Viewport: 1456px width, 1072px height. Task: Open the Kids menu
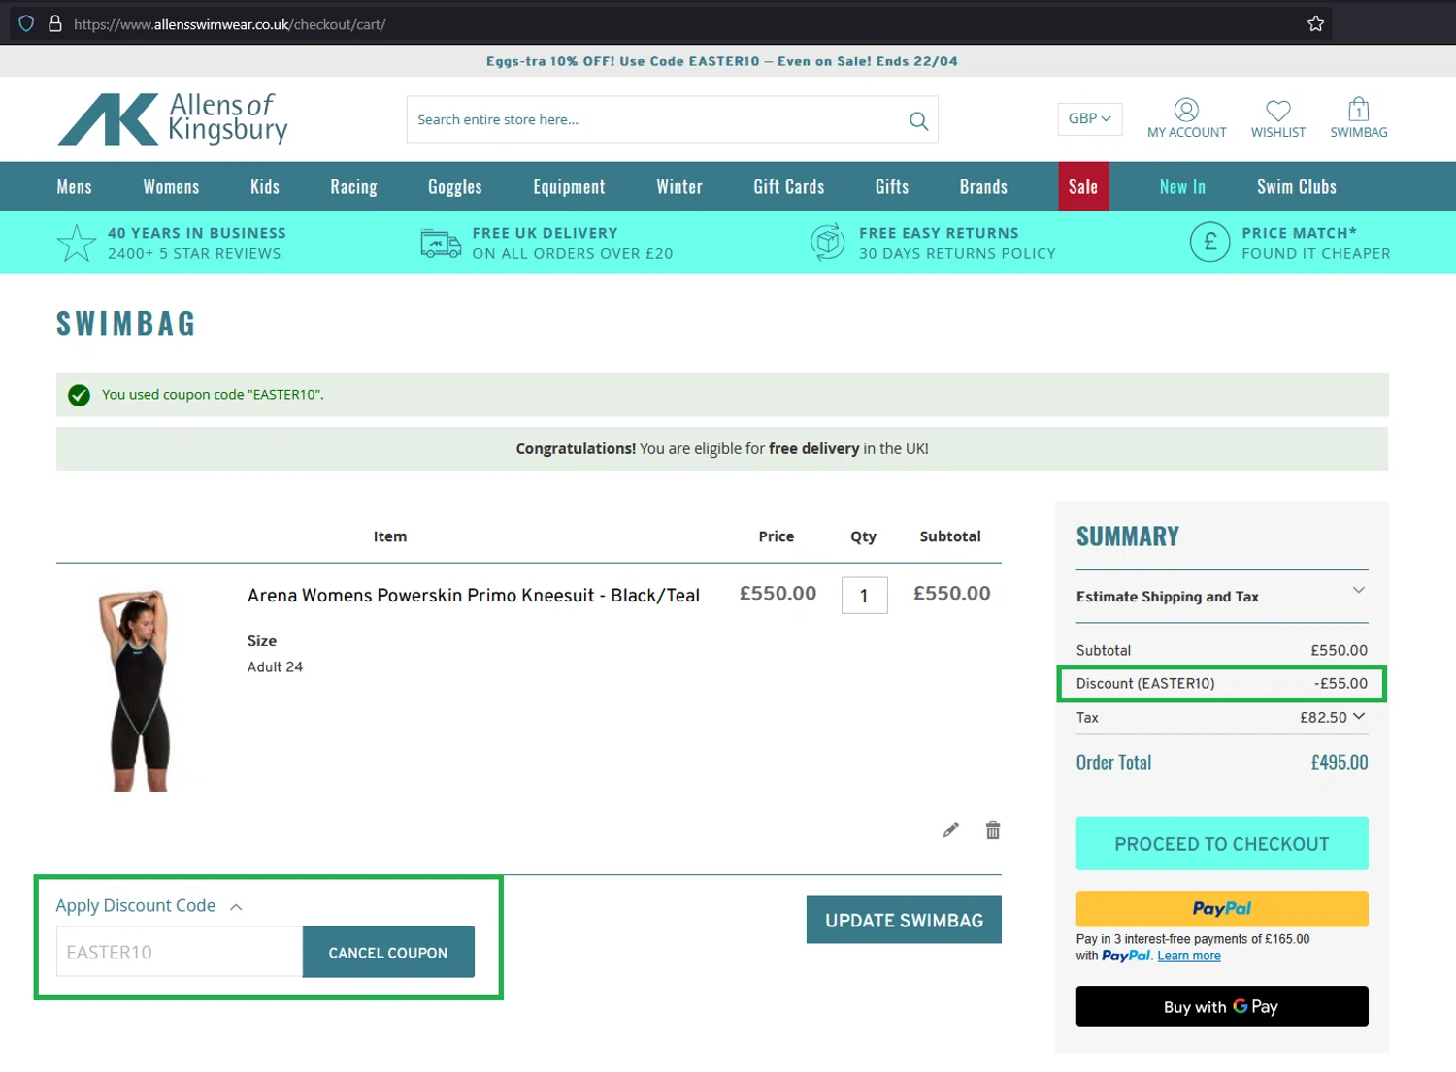coord(264,186)
